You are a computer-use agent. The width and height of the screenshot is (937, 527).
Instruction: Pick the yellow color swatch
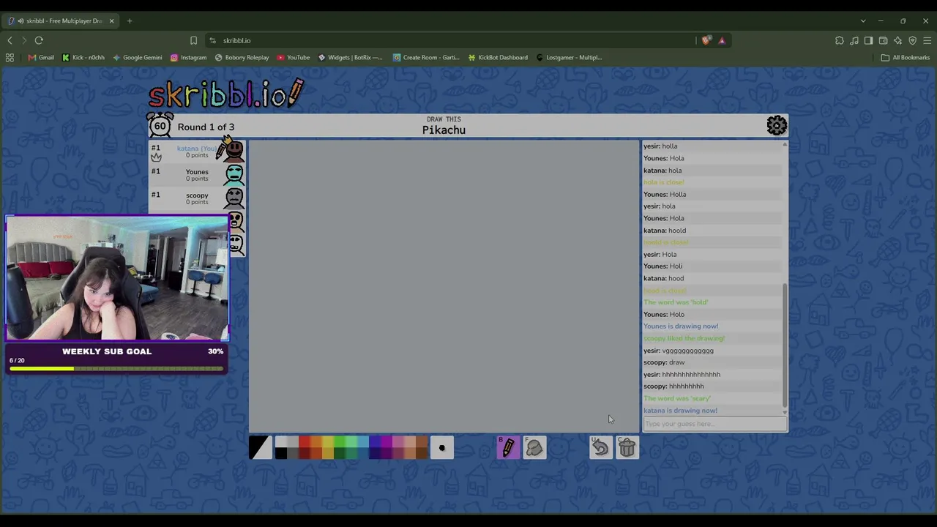point(328,441)
